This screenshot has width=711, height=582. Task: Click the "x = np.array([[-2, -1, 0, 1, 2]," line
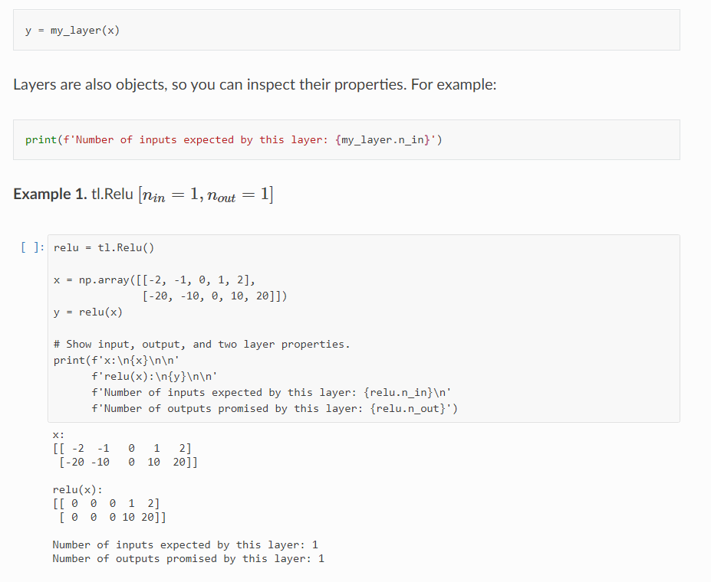click(154, 280)
